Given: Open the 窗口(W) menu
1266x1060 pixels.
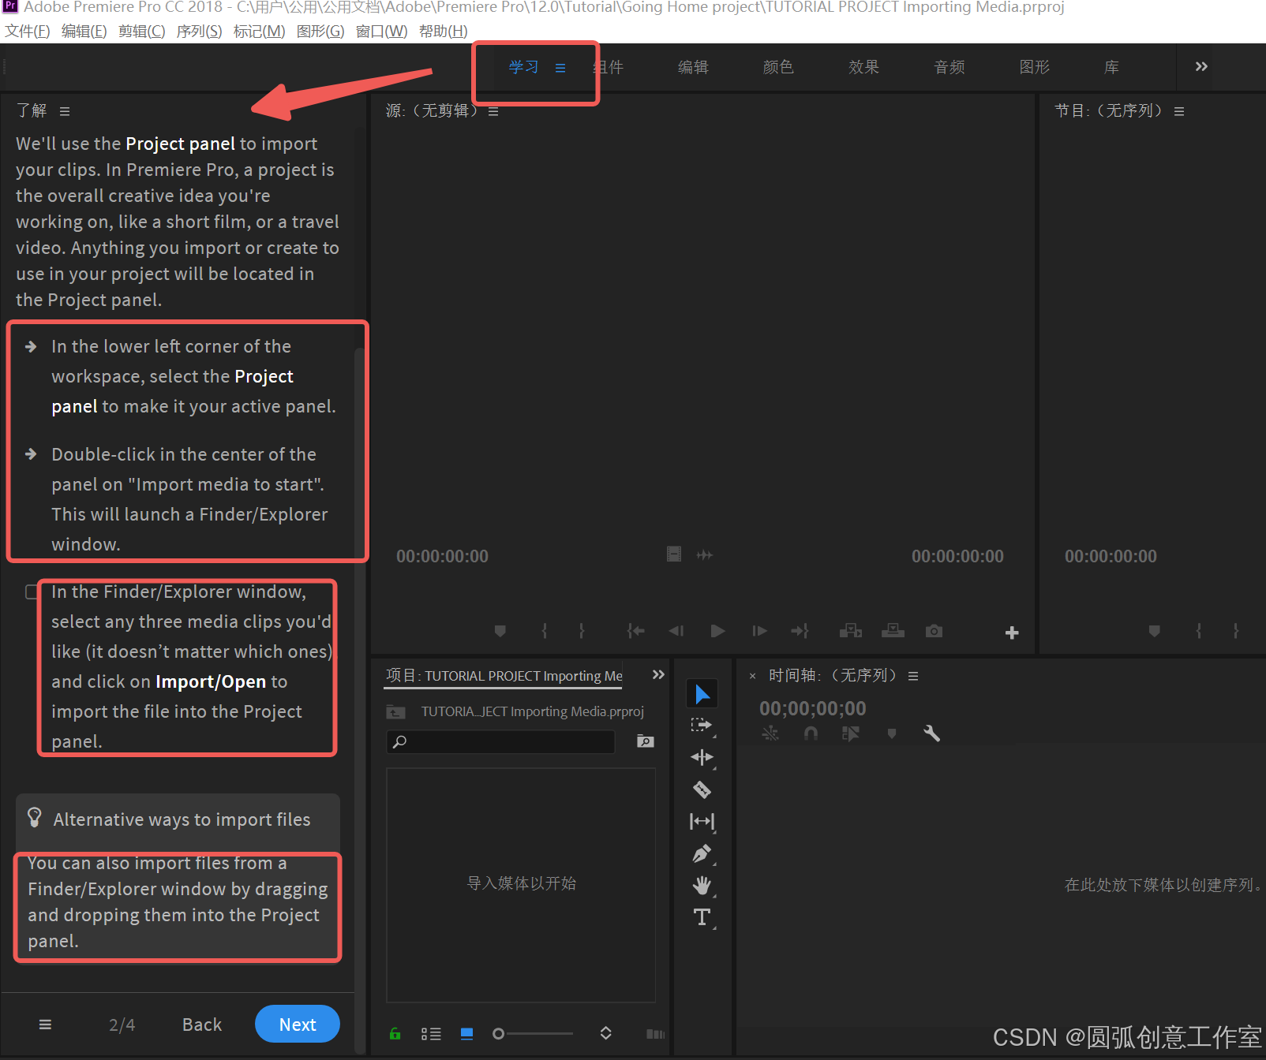Looking at the screenshot, I should [382, 32].
